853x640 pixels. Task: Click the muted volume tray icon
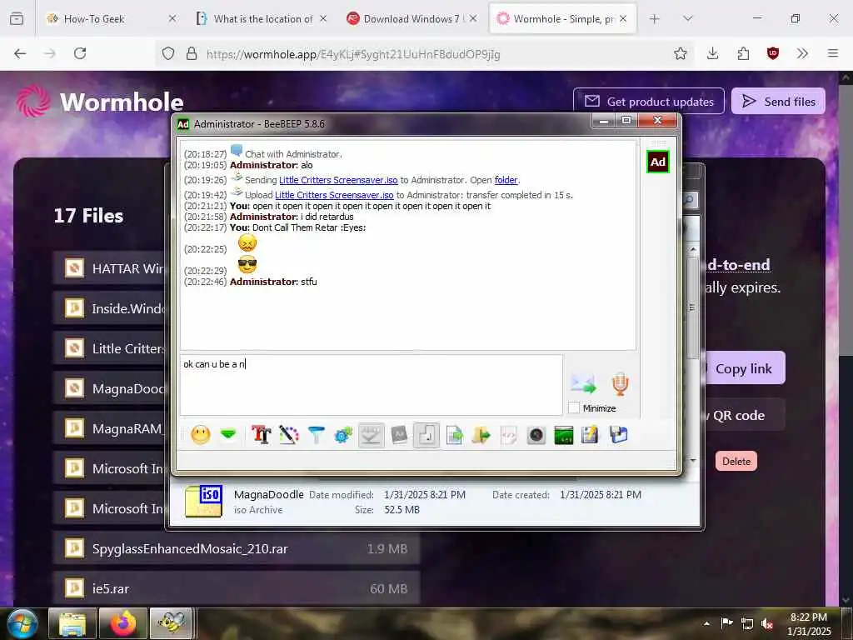click(767, 623)
